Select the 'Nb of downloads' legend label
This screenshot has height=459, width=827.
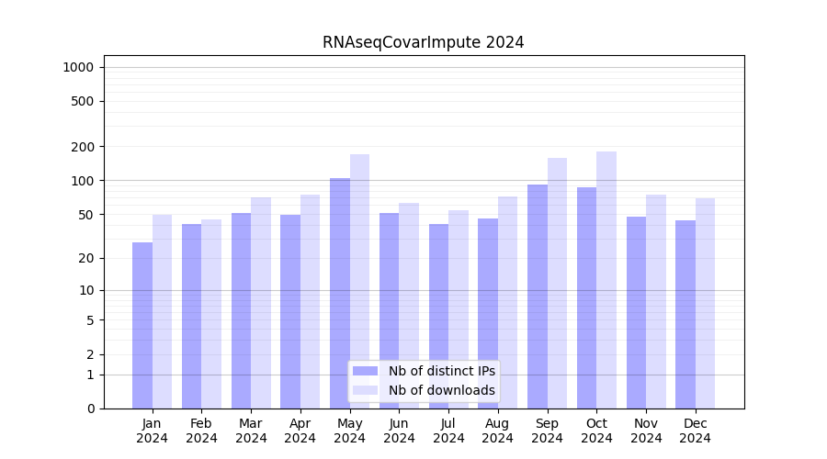tap(441, 390)
